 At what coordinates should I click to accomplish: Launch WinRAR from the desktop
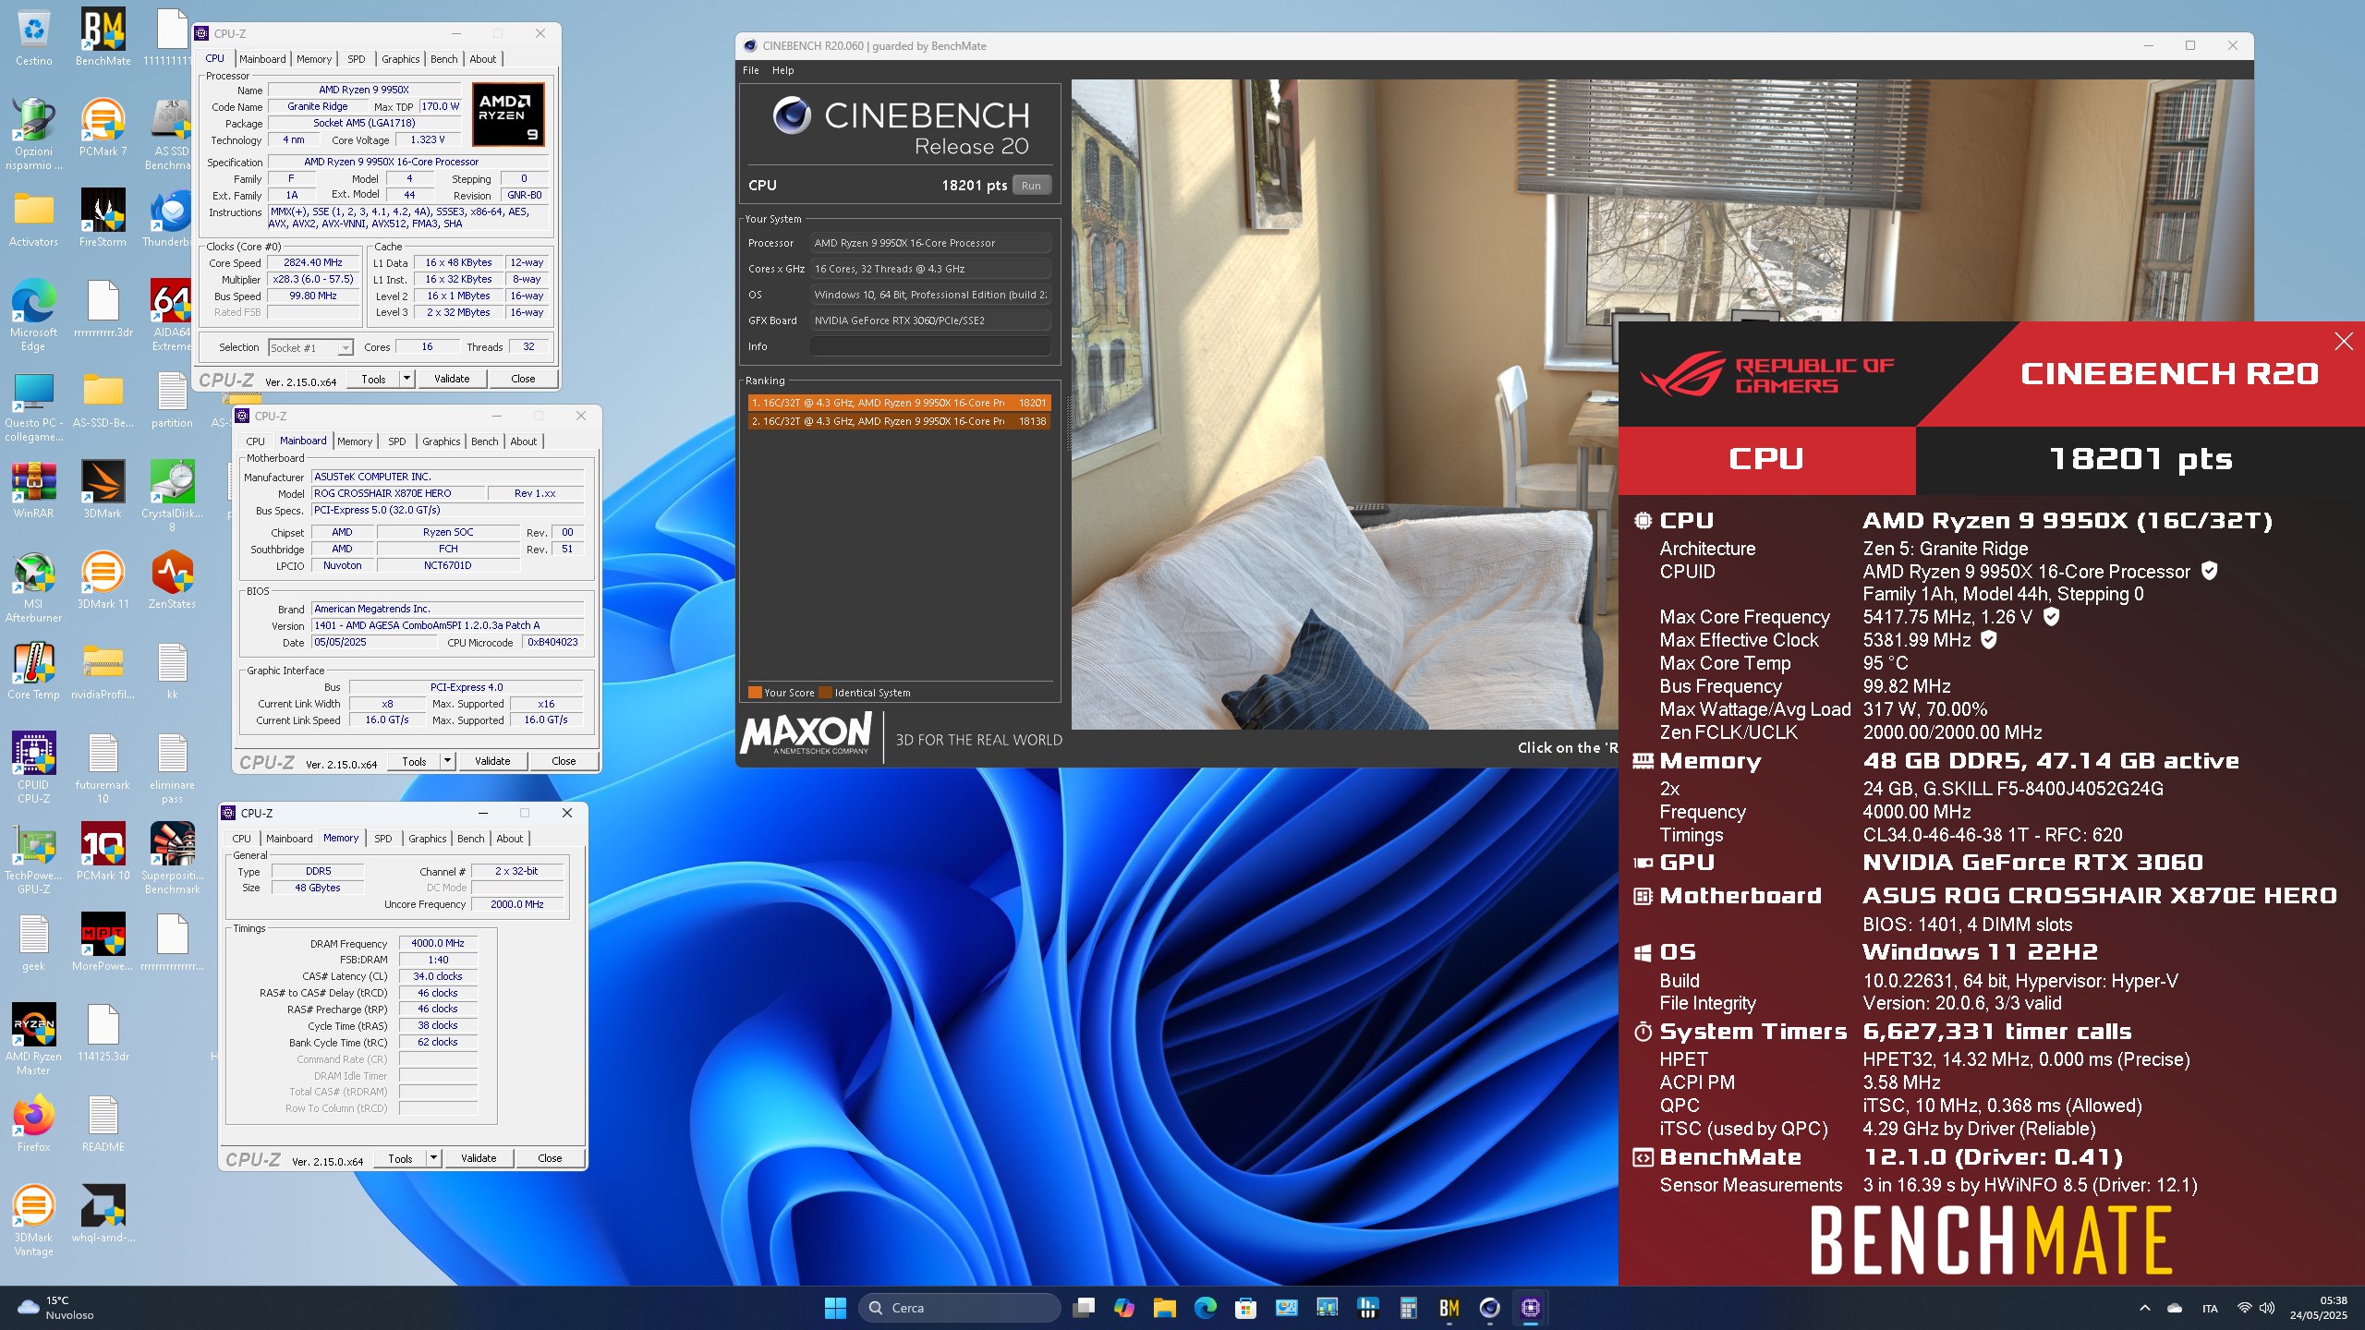point(33,490)
